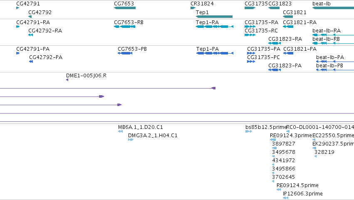Click the Tep1 gene bar
Image resolution: width=354 pixels, height=200 pixels.
tap(214, 17)
